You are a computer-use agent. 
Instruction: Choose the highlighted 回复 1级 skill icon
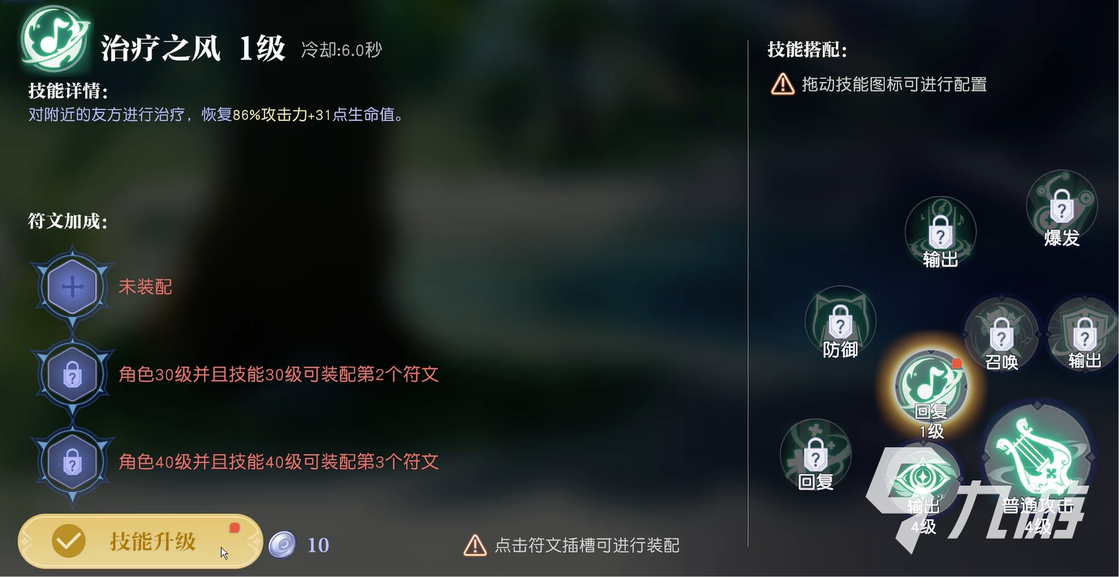[930, 388]
